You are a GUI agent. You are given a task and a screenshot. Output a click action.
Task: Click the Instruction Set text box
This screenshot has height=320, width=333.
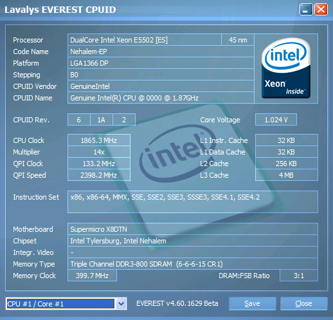(x=193, y=202)
